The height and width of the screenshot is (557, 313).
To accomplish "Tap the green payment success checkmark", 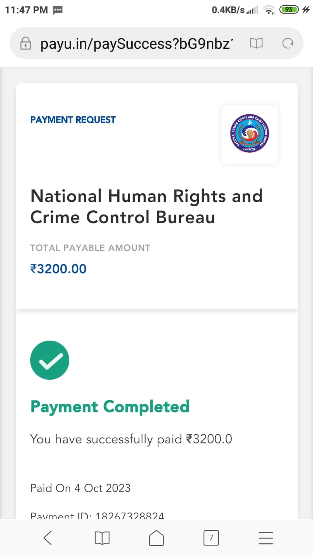I will point(50,360).
